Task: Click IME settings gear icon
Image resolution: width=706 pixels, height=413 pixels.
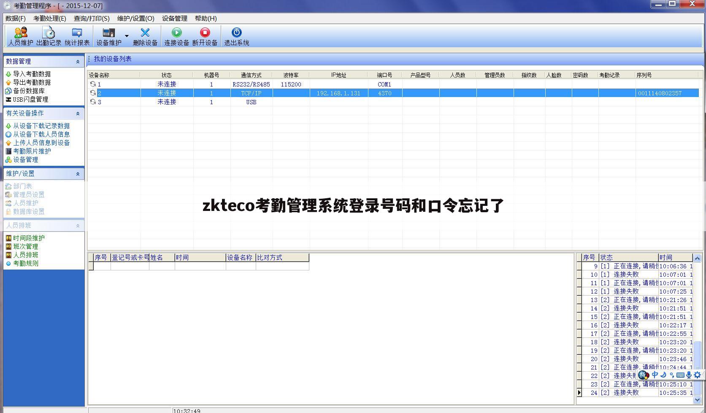Action: click(x=698, y=375)
